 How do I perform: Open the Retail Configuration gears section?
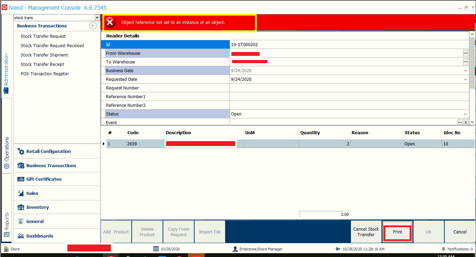[x=21, y=151]
